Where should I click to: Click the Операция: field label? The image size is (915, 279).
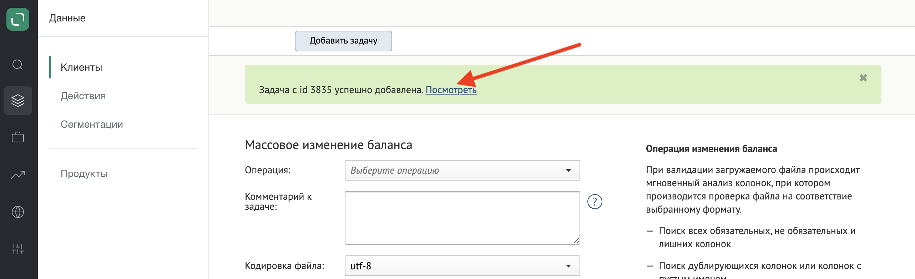tap(268, 170)
